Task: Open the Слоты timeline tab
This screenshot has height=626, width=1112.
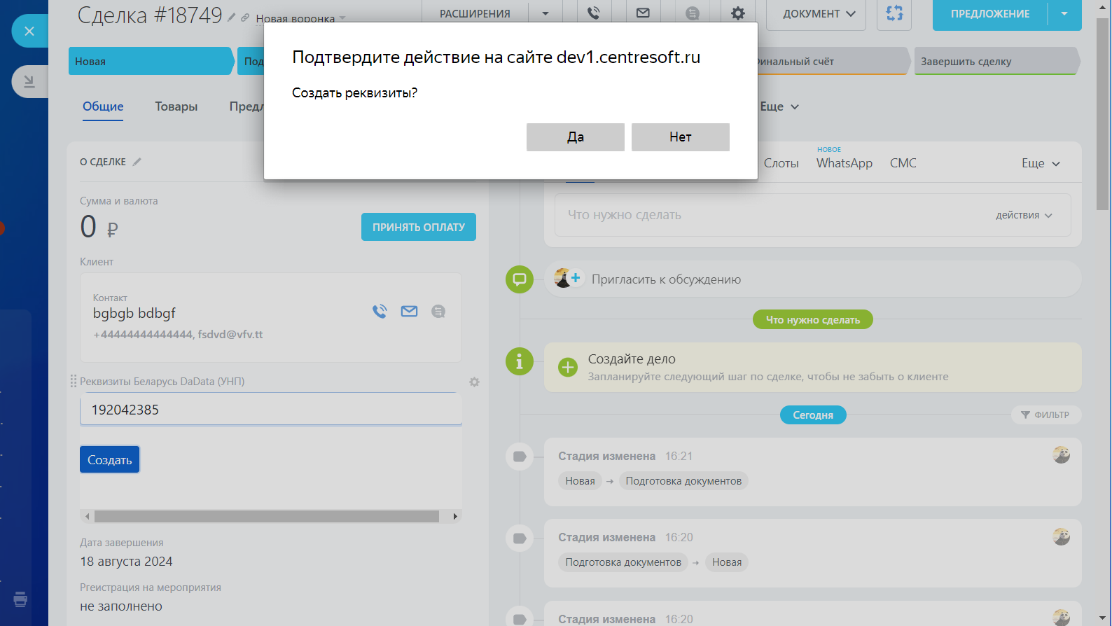Action: pos(781,163)
